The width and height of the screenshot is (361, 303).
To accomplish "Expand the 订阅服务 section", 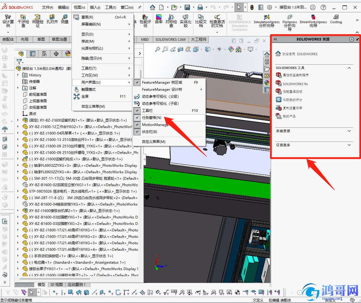I will pos(349,145).
